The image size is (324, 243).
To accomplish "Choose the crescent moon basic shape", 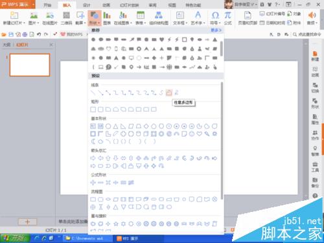I will (x=93, y=141).
